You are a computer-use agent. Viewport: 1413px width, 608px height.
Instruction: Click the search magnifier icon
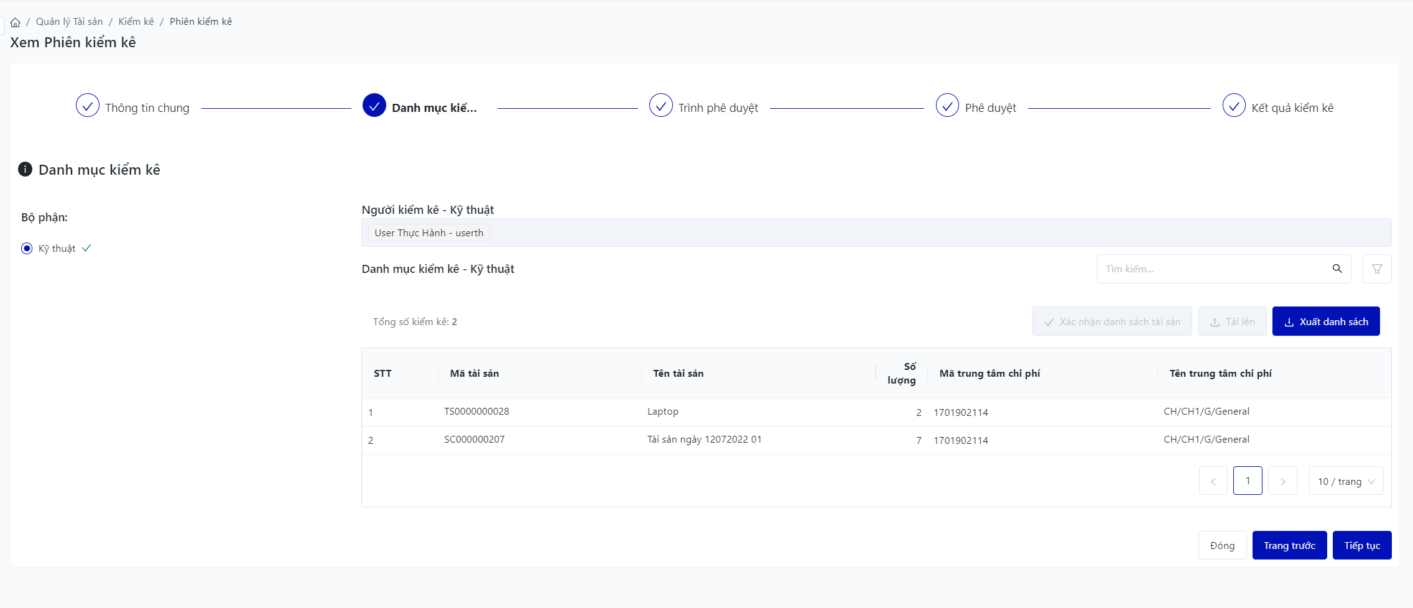coord(1337,269)
